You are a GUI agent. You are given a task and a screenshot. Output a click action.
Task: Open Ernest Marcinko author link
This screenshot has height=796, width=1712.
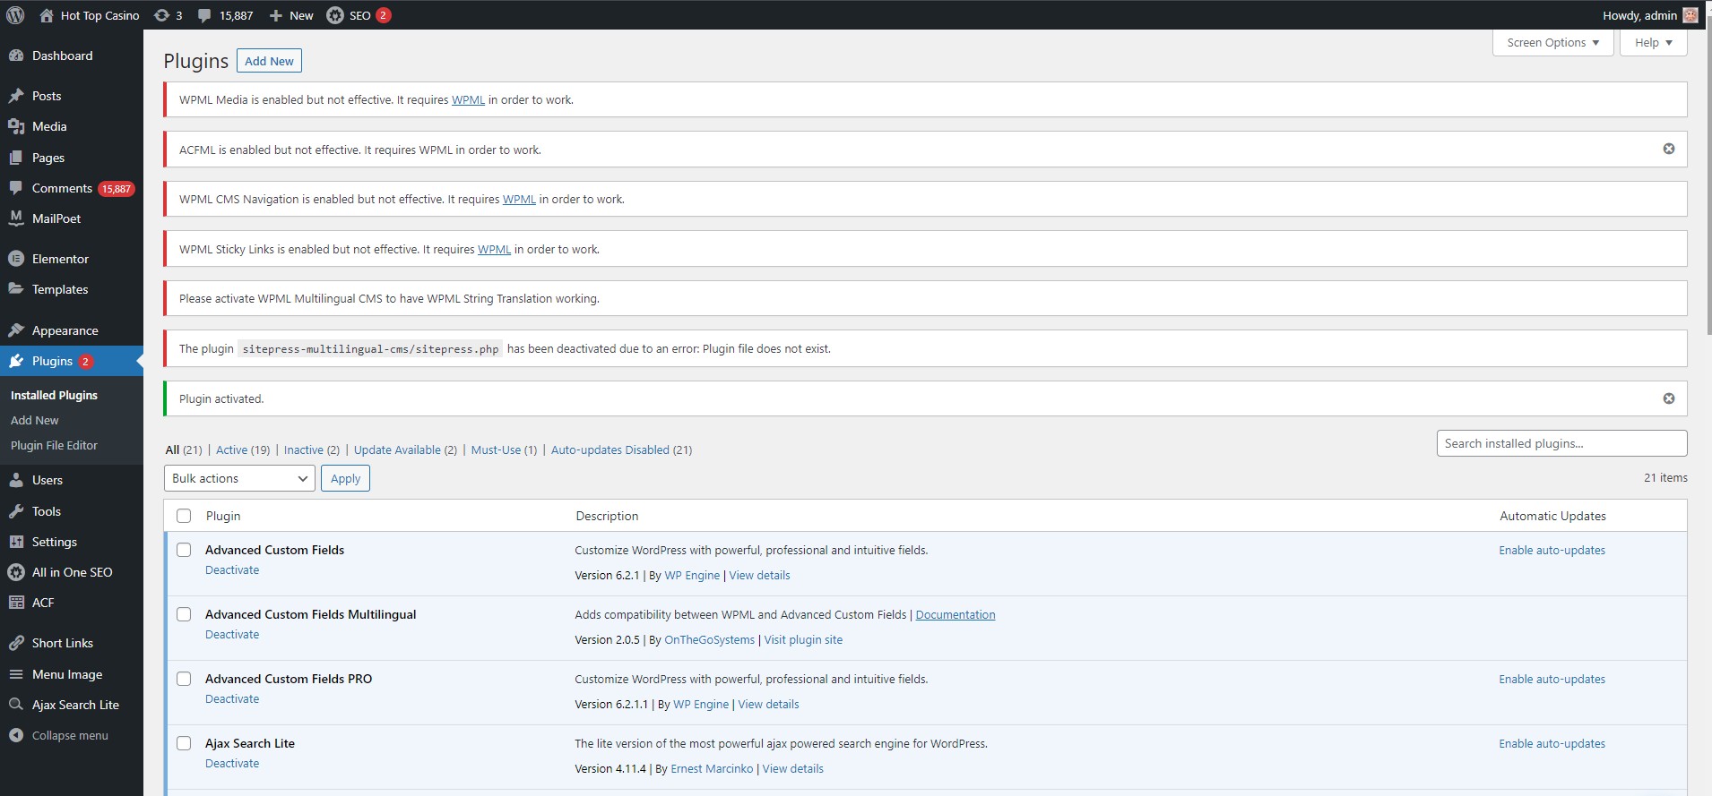(712, 768)
